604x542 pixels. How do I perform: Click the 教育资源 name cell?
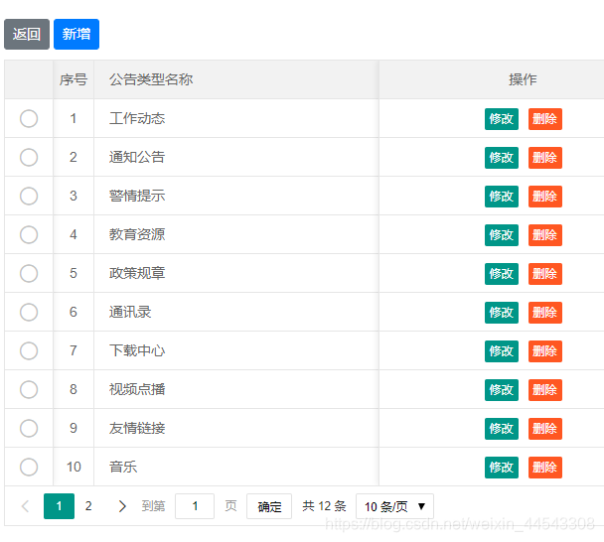tap(236, 235)
